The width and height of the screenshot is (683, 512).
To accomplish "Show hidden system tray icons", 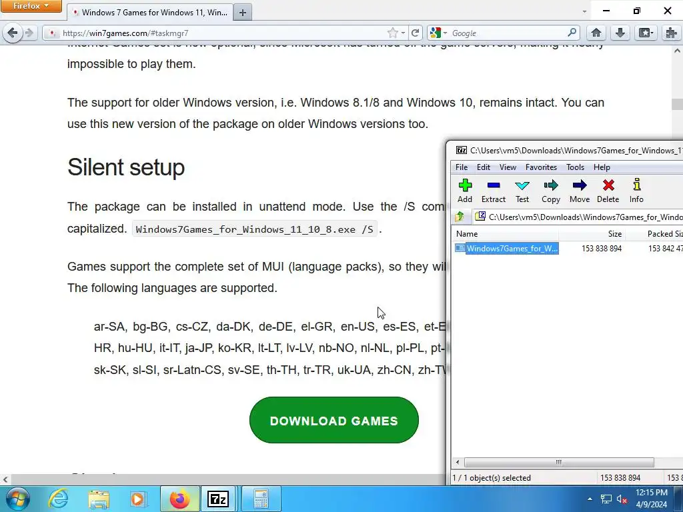I will 590,499.
